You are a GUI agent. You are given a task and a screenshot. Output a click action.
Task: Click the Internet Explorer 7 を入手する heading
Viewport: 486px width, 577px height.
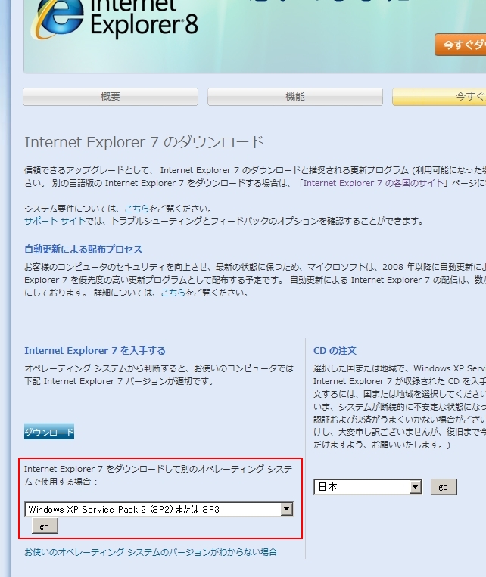pyautogui.click(x=95, y=350)
